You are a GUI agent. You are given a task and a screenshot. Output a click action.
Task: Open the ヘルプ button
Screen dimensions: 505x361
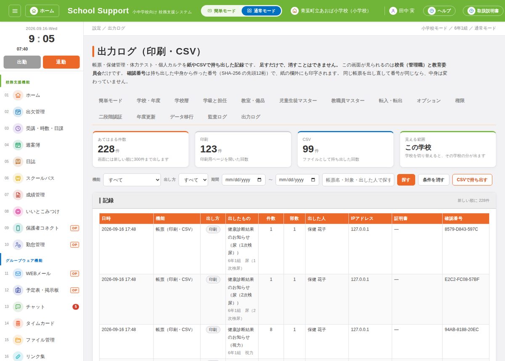click(x=439, y=11)
